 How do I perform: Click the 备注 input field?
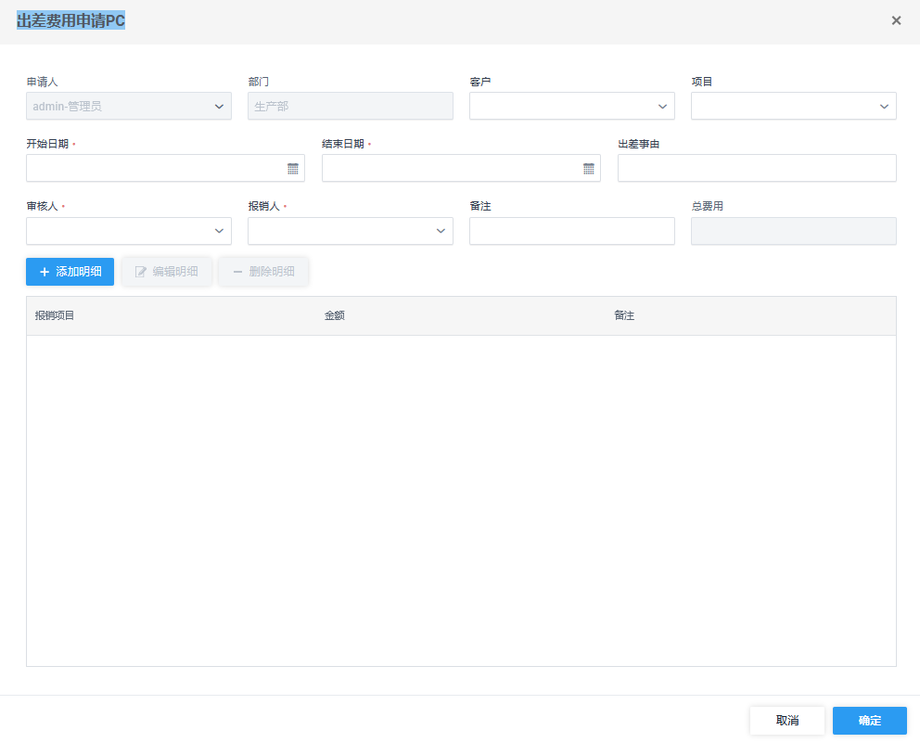[x=572, y=231]
